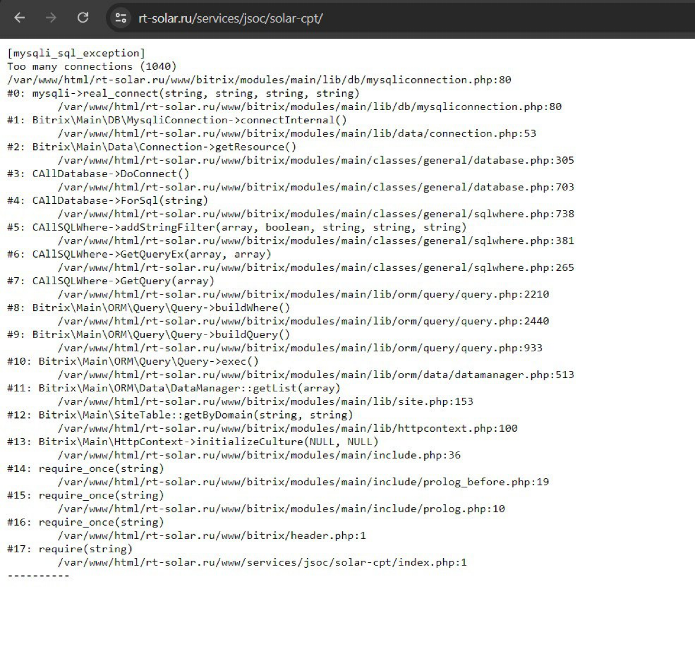Select the path ending in include.php:36
Screen dimensions: 695x668
point(259,455)
